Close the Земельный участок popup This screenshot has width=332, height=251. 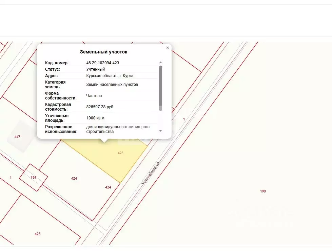point(168,48)
